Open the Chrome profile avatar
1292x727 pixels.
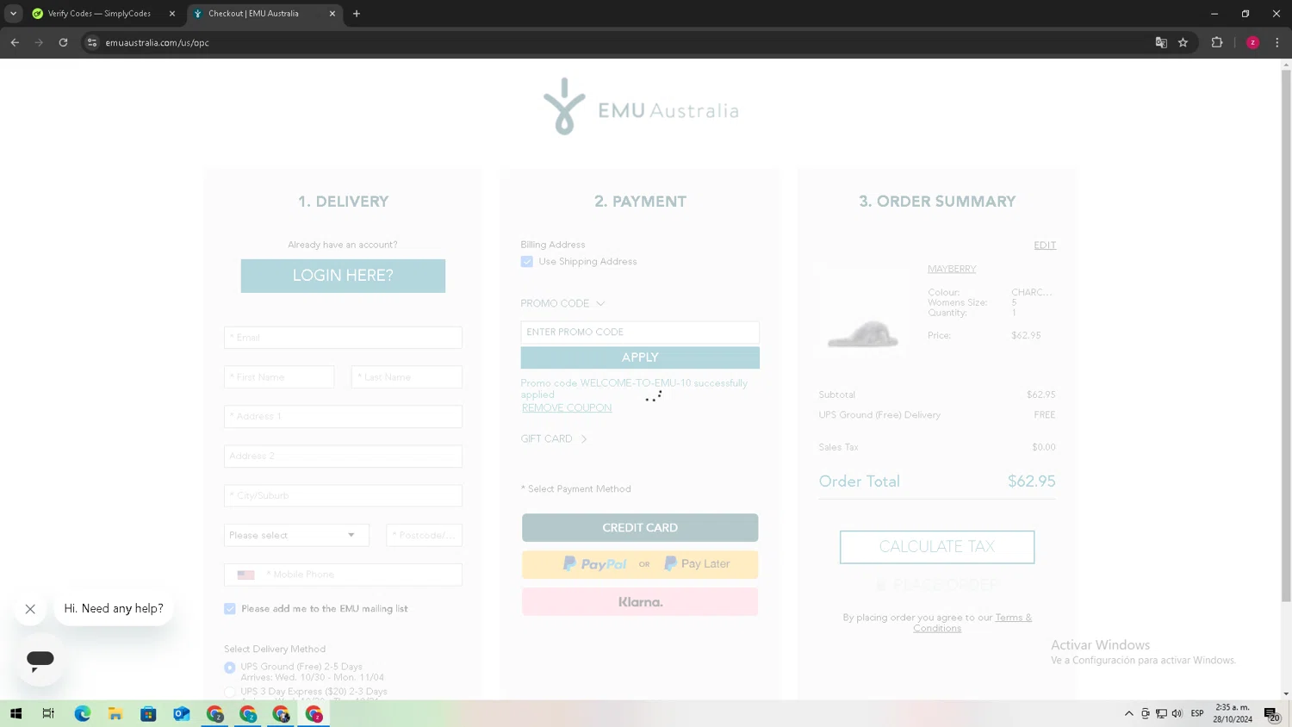pos(1253,42)
